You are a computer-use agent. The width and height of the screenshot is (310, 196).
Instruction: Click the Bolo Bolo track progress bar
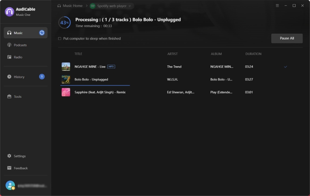tap(95, 85)
